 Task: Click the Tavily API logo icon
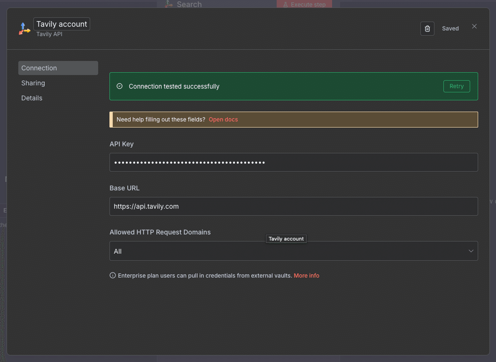coord(24,29)
